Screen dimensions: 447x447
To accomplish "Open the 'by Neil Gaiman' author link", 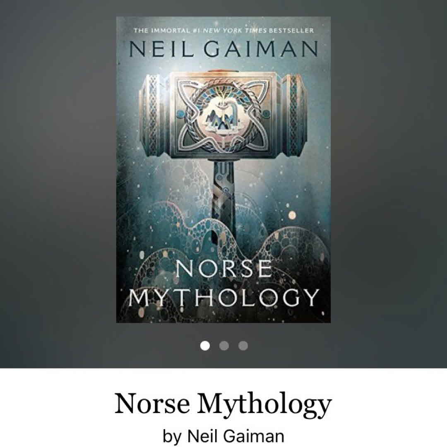I will pyautogui.click(x=223, y=436).
